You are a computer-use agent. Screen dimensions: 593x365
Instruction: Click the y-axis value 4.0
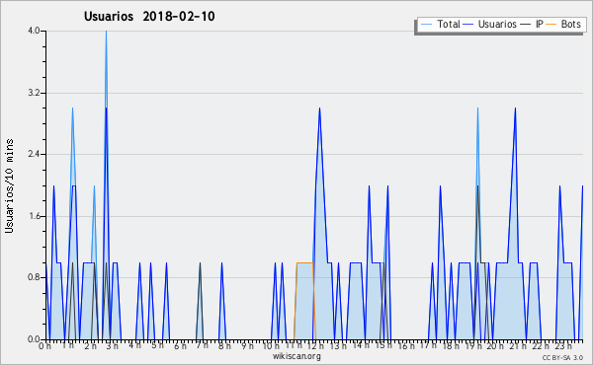pyautogui.click(x=34, y=31)
